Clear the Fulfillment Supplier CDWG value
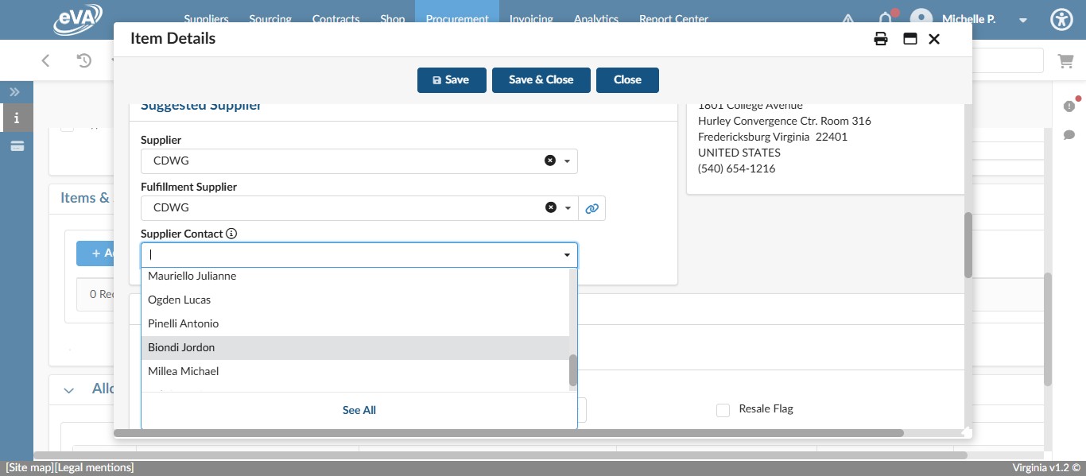1086x476 pixels. click(x=549, y=207)
